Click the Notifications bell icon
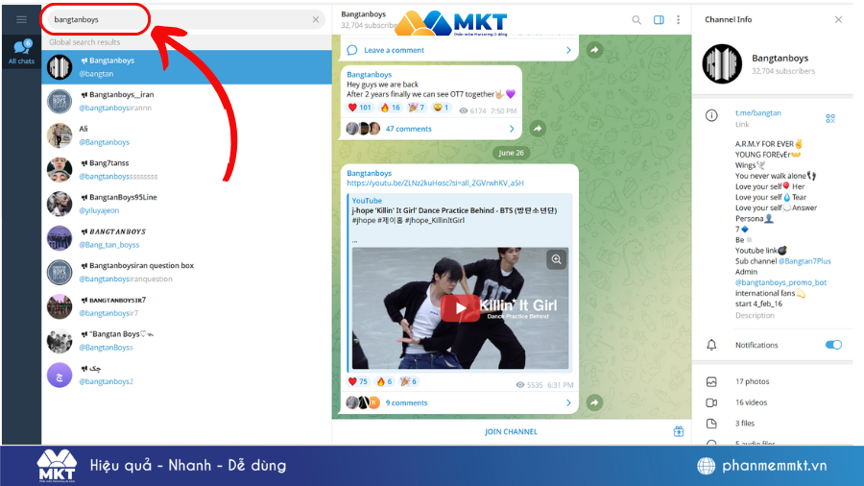864x486 pixels. [711, 345]
